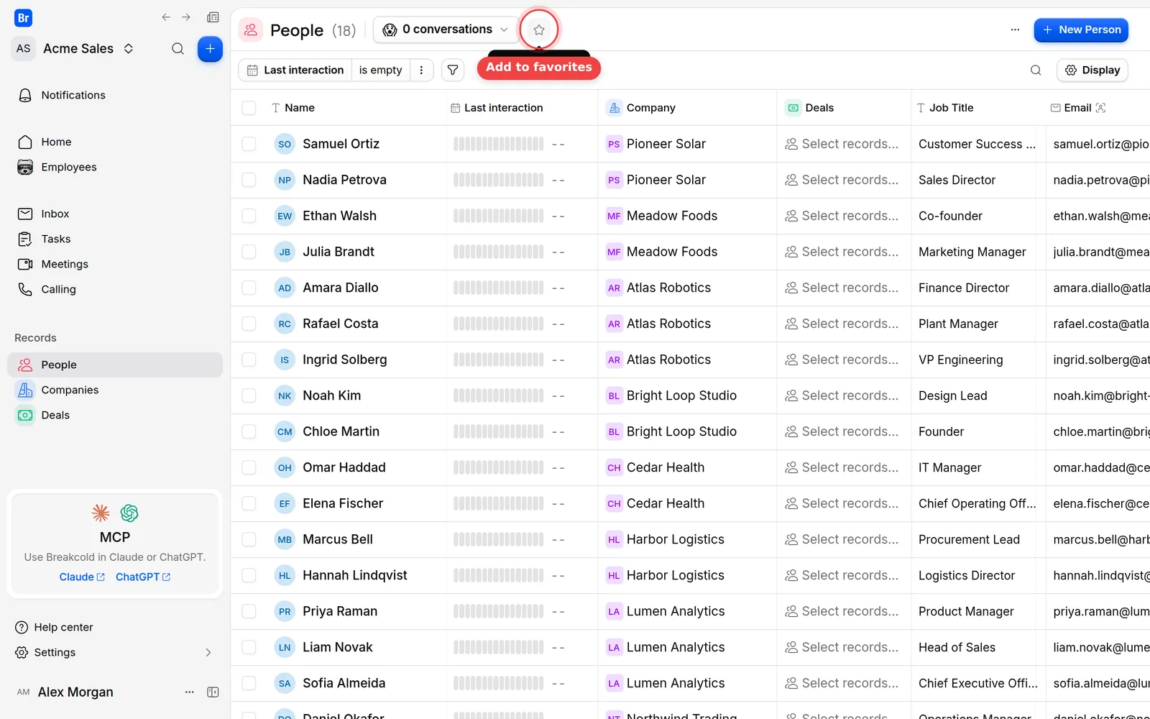The height and width of the screenshot is (719, 1150).
Task: Click the search icon beside Display
Action: [x=1036, y=70]
